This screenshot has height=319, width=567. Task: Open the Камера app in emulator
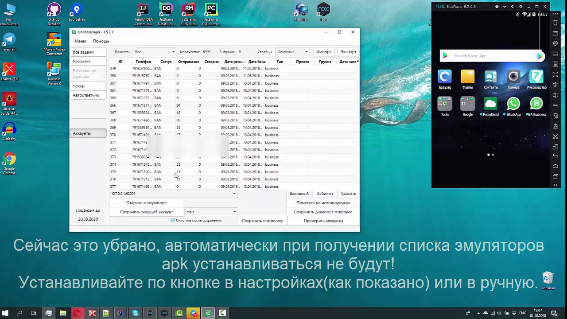tap(513, 77)
